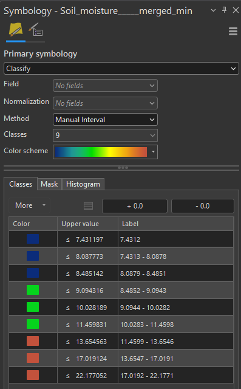Click the Label column header

point(176,224)
